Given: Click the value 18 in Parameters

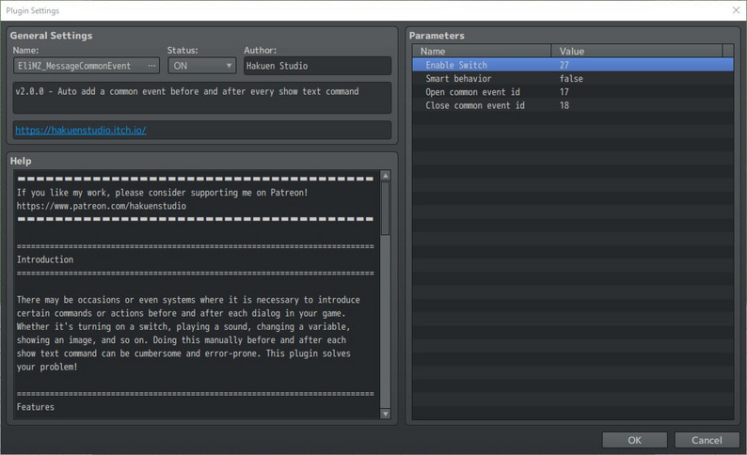Looking at the screenshot, I should pyautogui.click(x=564, y=105).
